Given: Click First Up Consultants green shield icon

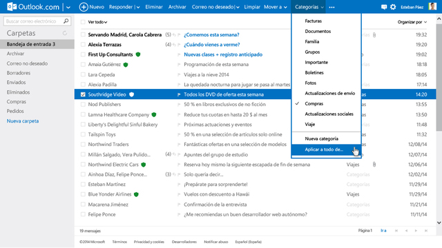Looking at the screenshot, I should (x=138, y=54).
